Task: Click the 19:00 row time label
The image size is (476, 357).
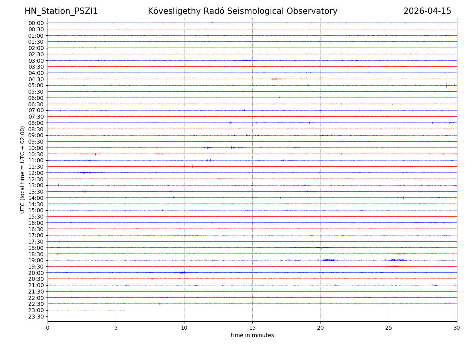Action: tap(36, 260)
